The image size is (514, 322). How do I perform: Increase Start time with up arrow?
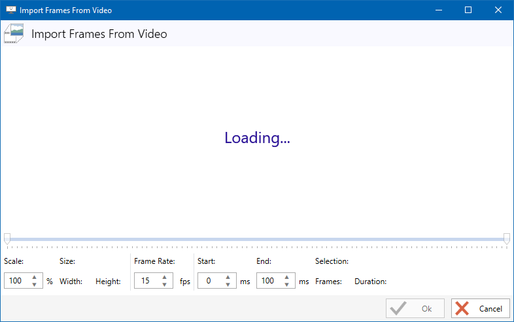coord(228,278)
